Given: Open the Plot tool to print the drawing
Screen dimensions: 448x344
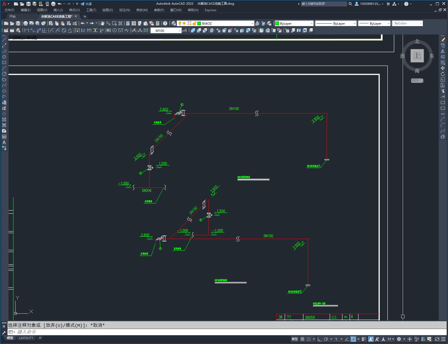Looking at the screenshot, I should [26, 24].
